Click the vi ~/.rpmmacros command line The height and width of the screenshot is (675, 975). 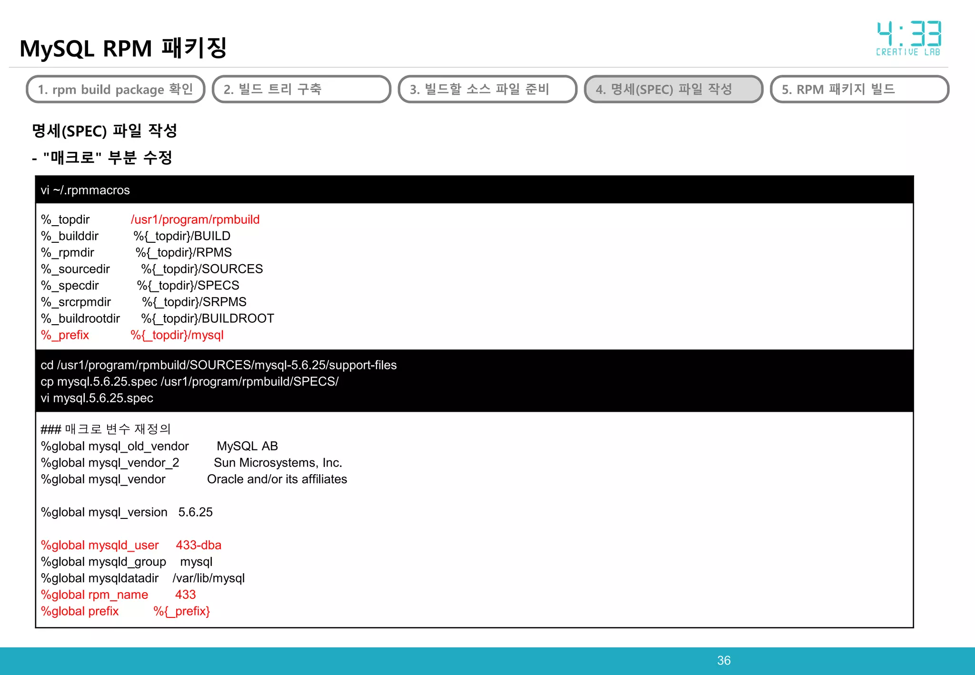[85, 190]
